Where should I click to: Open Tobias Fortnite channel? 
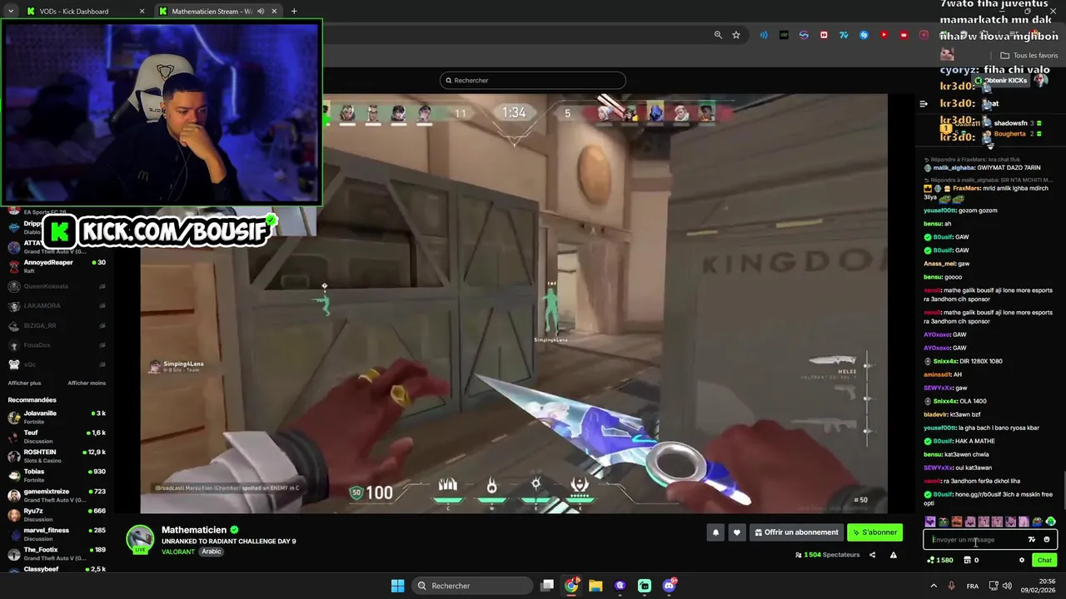tap(57, 476)
